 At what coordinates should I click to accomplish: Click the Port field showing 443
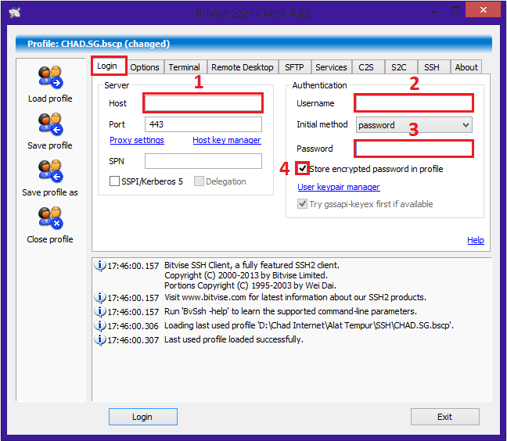(203, 124)
